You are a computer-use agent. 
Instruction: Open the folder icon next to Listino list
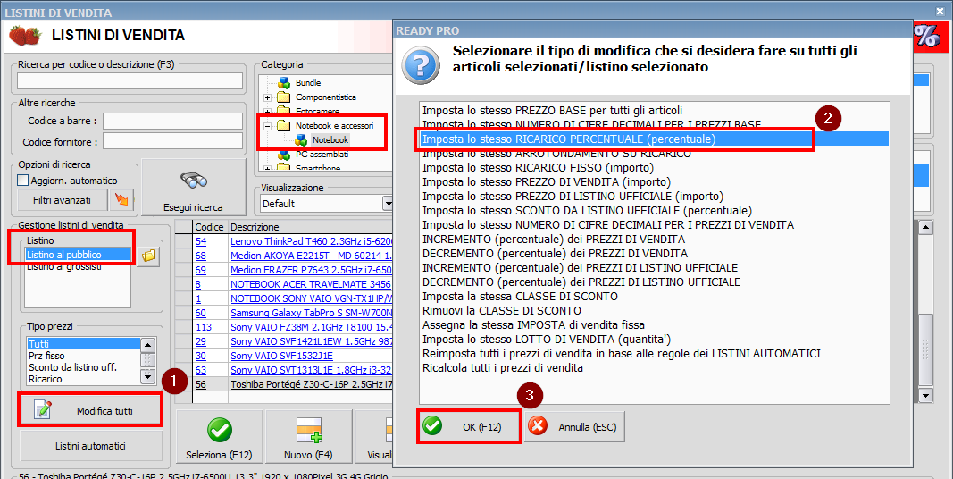(x=148, y=256)
